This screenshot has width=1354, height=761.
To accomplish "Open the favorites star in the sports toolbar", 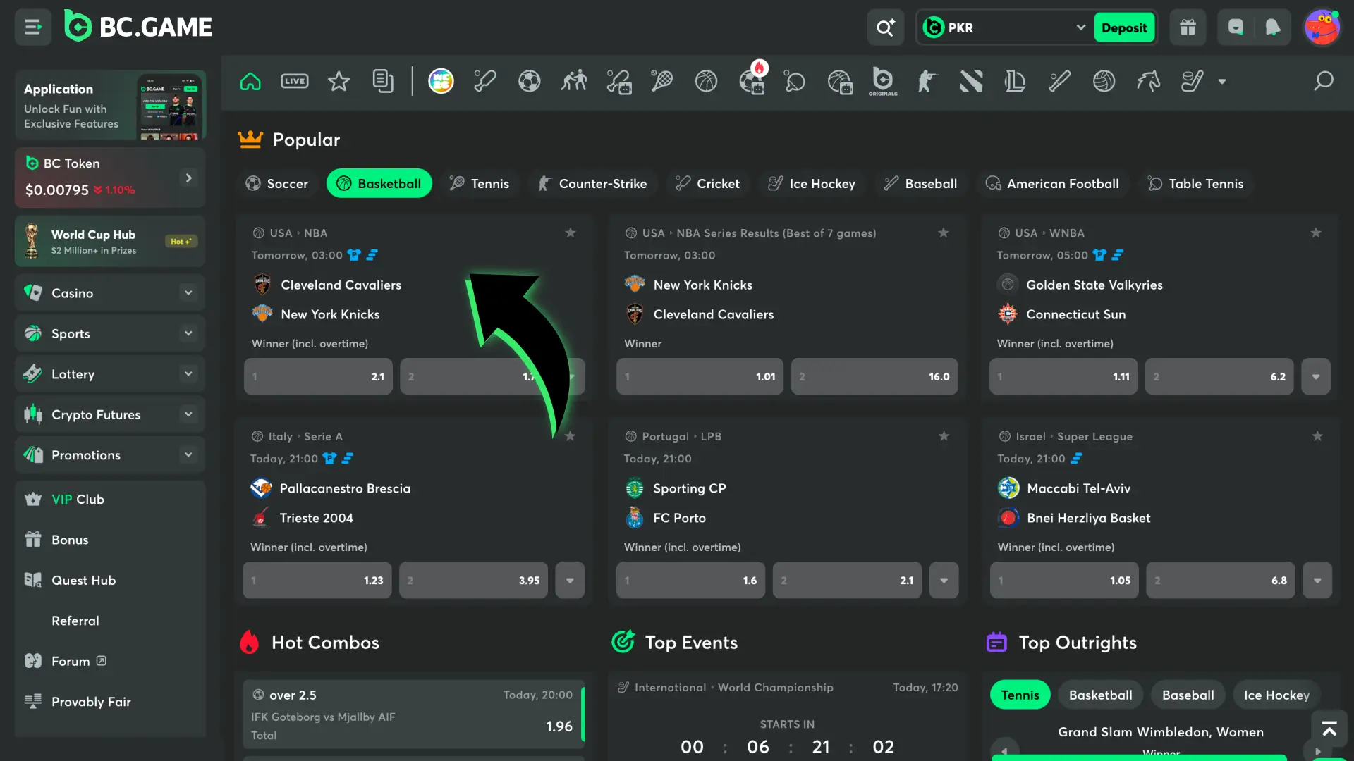I will pos(339,82).
